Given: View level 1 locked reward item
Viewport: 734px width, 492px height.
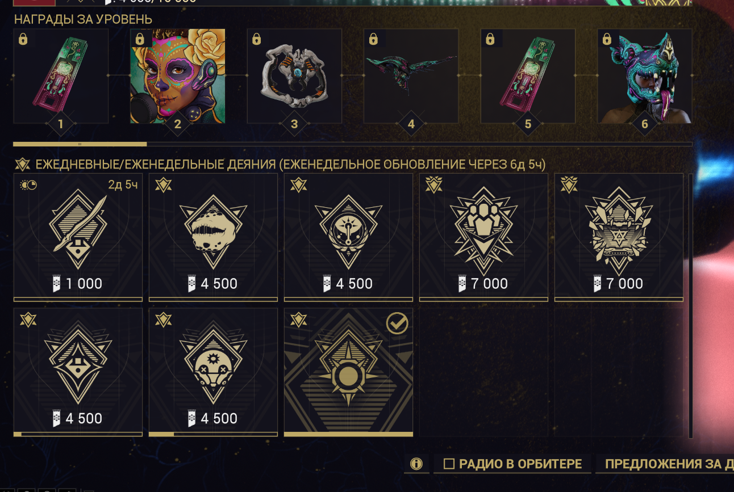Looking at the screenshot, I should (61, 76).
